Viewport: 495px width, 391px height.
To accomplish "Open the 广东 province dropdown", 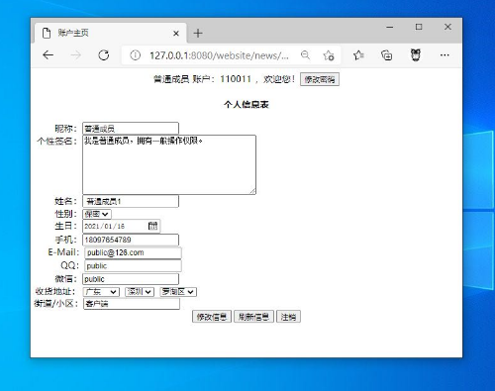I will coord(101,292).
